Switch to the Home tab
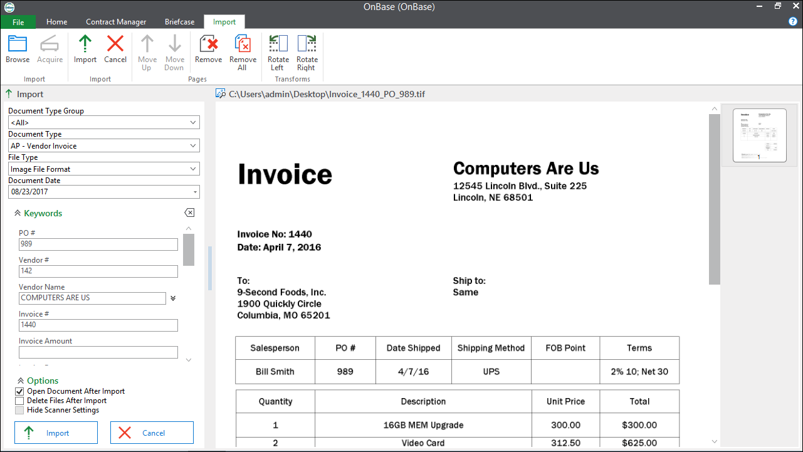This screenshot has width=803, height=452. (x=56, y=22)
